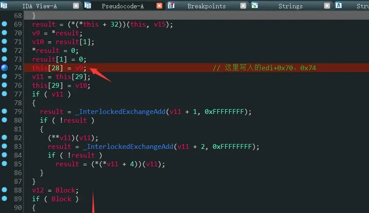The image size is (369, 213).
Task: Remove the active breakpoint on line 74
Action: (x=4, y=68)
